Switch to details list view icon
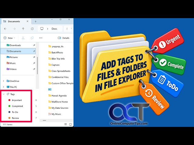 [65, 124]
